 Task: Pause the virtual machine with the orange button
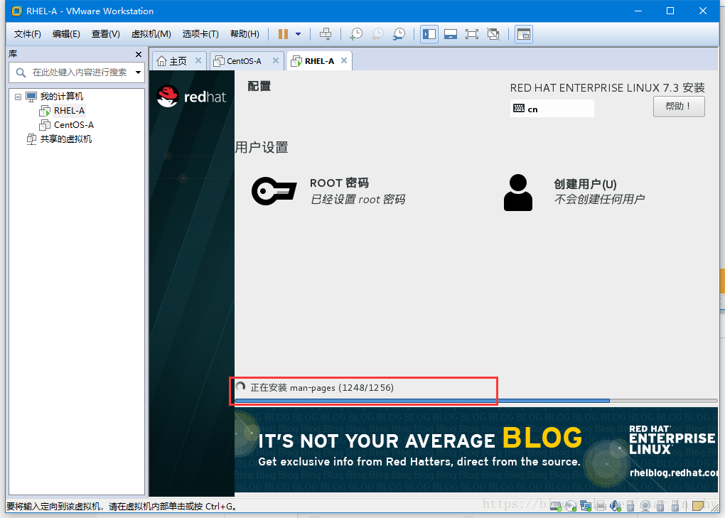283,33
